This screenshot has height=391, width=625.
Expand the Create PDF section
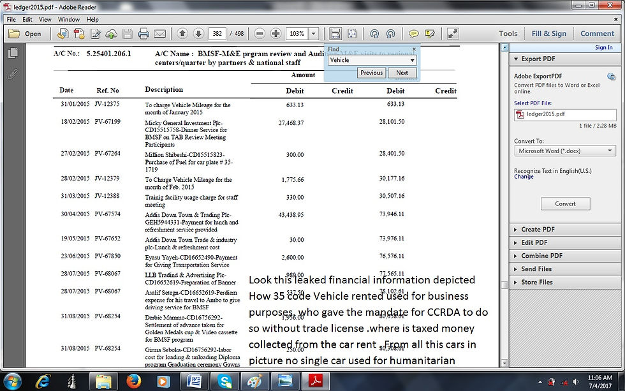point(565,230)
